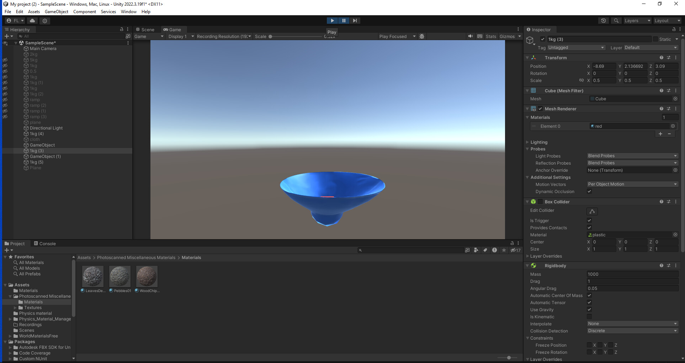
Task: Open the Transform component settings menu icon
Action: coord(675,57)
